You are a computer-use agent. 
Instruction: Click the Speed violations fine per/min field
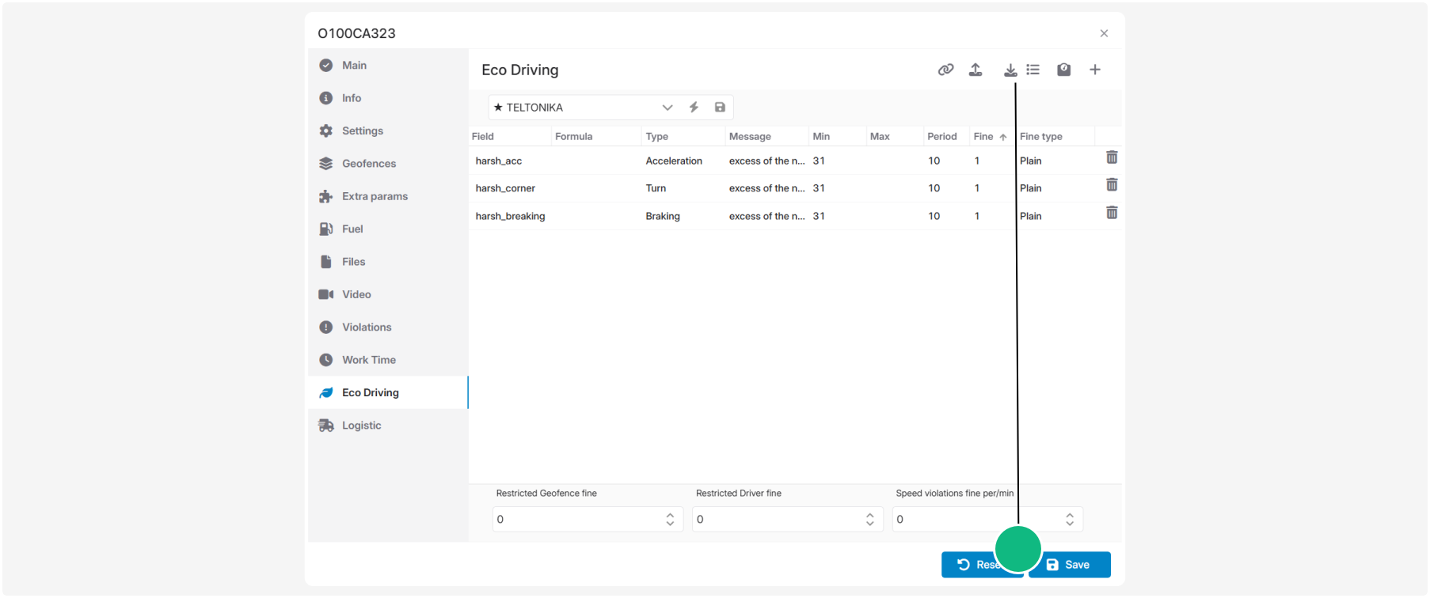click(x=987, y=520)
